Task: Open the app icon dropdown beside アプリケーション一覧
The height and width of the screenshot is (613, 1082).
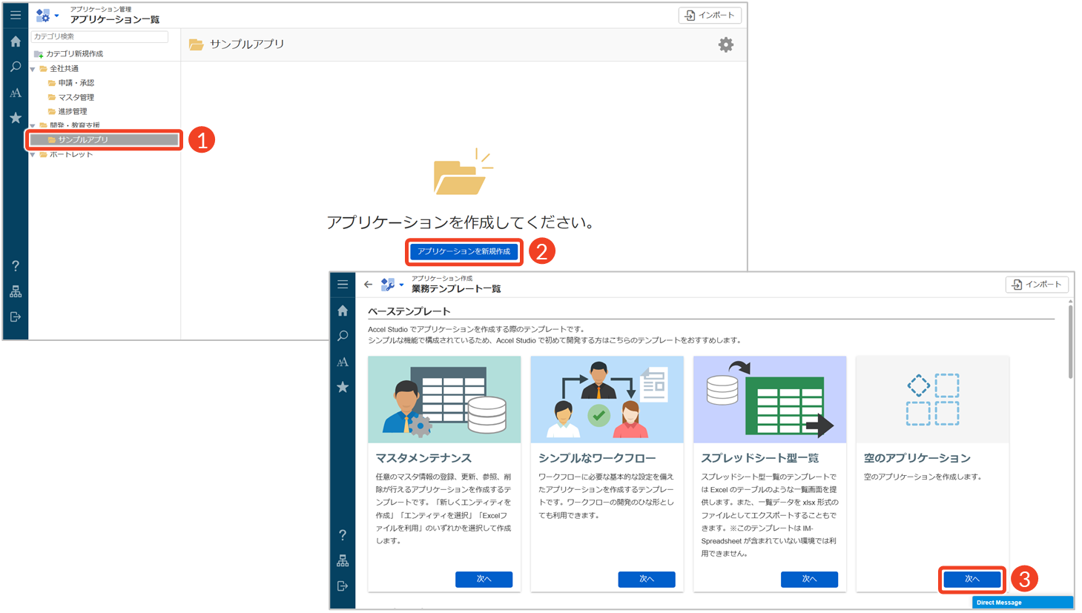Action: pyautogui.click(x=47, y=16)
